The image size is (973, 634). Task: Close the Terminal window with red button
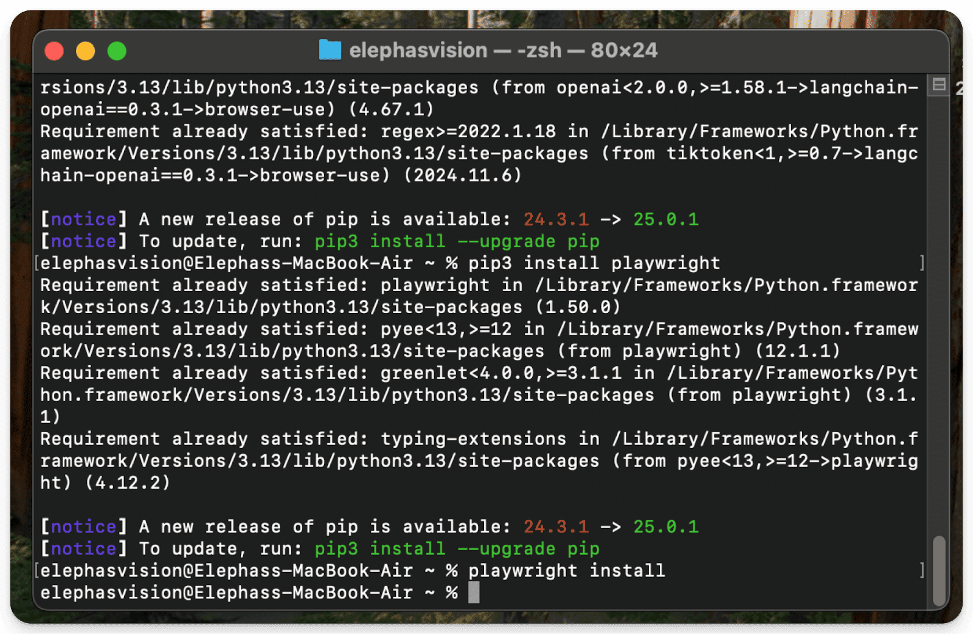[x=55, y=51]
